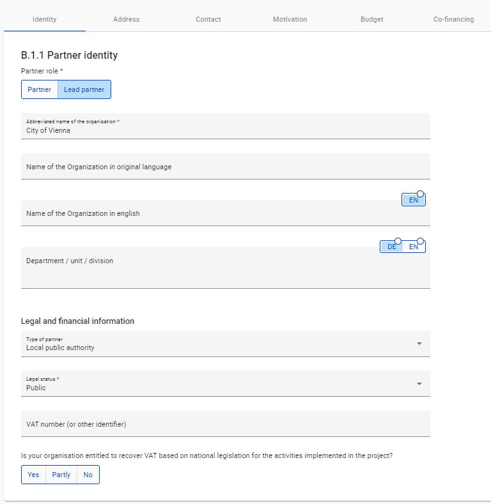
Task: Focus the Abbreviated name of organisation field
Action: click(x=225, y=130)
